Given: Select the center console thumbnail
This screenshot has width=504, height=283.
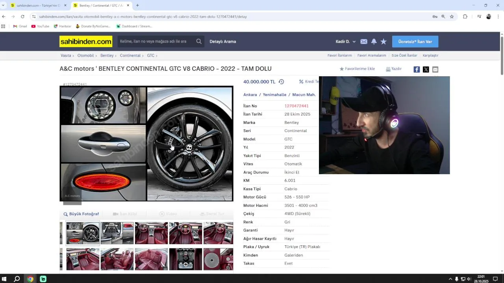Looking at the screenshot, I should [x=185, y=259].
